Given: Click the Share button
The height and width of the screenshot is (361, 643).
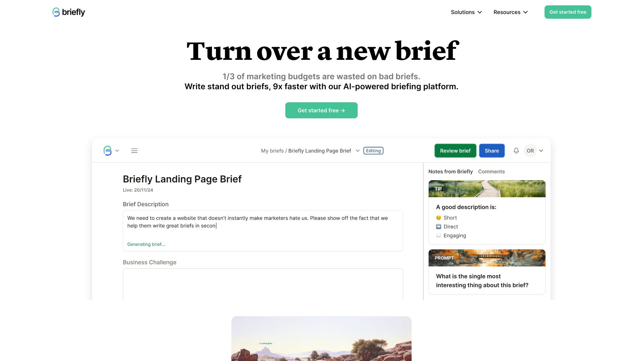Looking at the screenshot, I should pyautogui.click(x=492, y=150).
